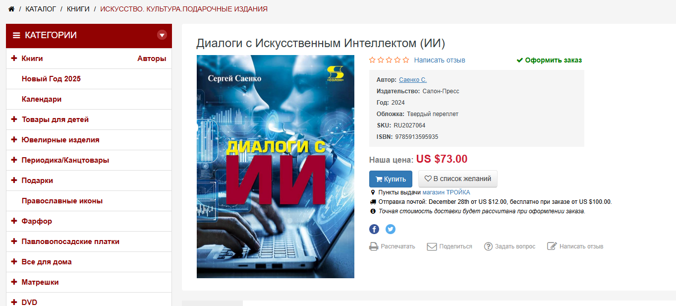
Task: Collapse categories with the round arrow button
Action: (x=162, y=35)
